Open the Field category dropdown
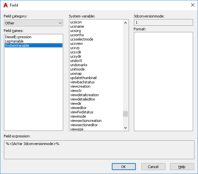The image size is (198, 174). [x=33, y=23]
